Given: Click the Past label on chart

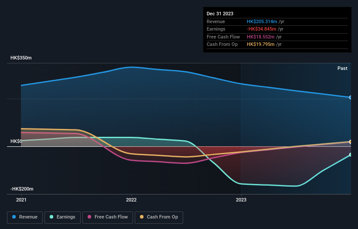Looking at the screenshot, I should pyautogui.click(x=342, y=68).
